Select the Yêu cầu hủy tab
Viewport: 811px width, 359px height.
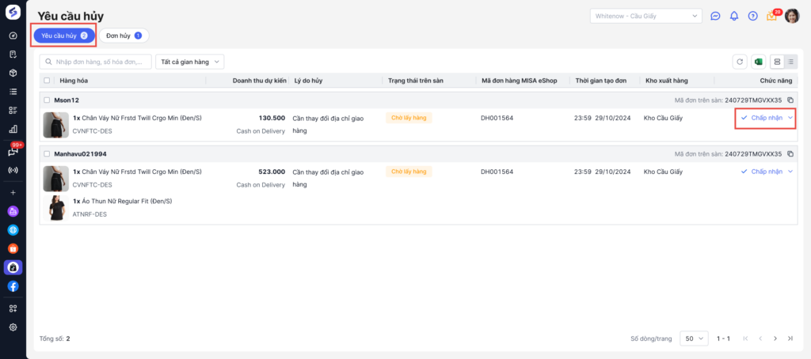(x=63, y=36)
